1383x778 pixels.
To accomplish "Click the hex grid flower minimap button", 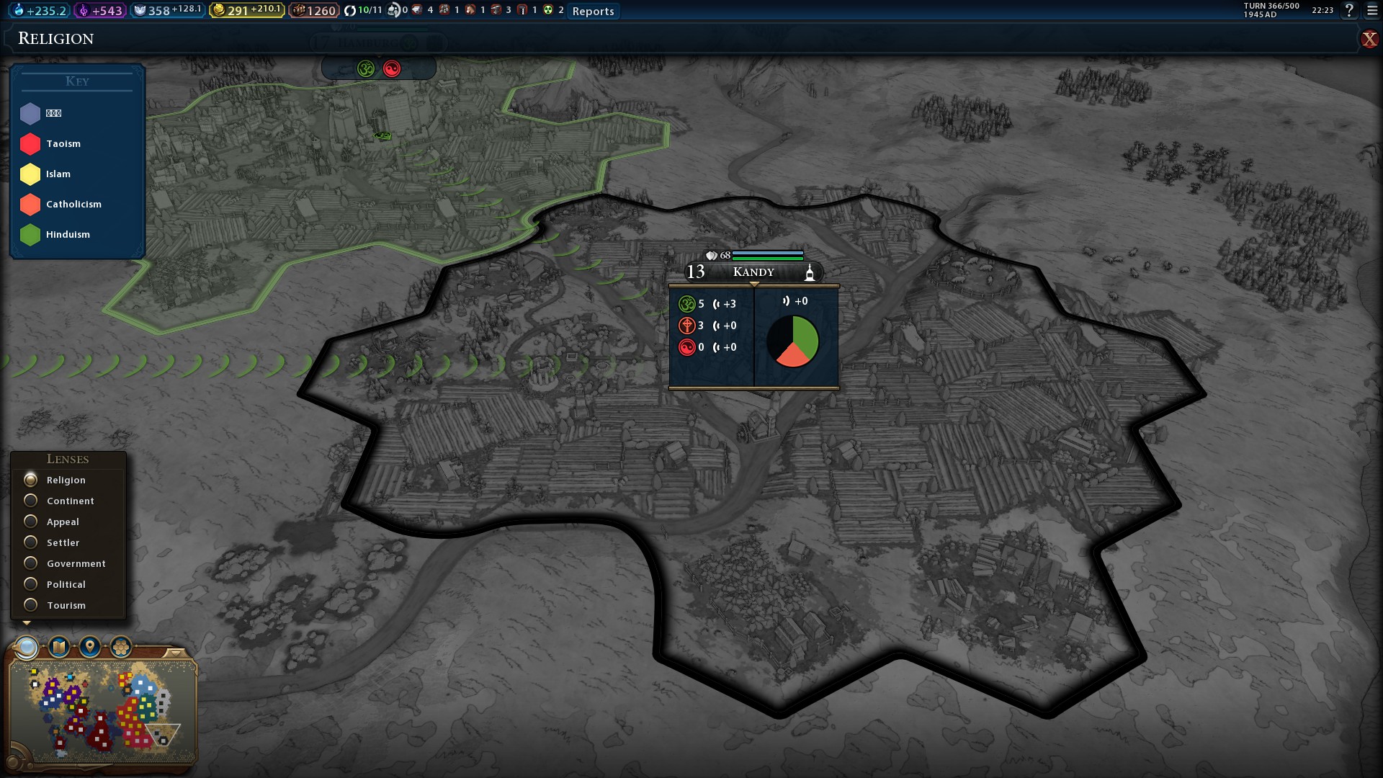I will point(121,646).
